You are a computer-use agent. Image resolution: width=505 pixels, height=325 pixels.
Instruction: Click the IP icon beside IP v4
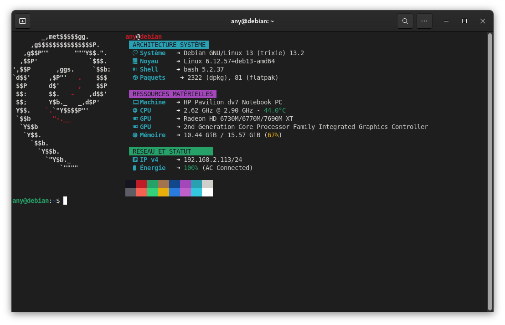(135, 160)
